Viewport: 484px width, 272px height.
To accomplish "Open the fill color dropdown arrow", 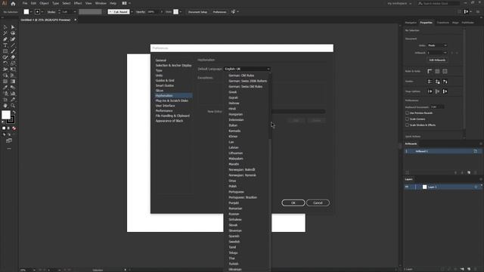I will click(x=31, y=12).
